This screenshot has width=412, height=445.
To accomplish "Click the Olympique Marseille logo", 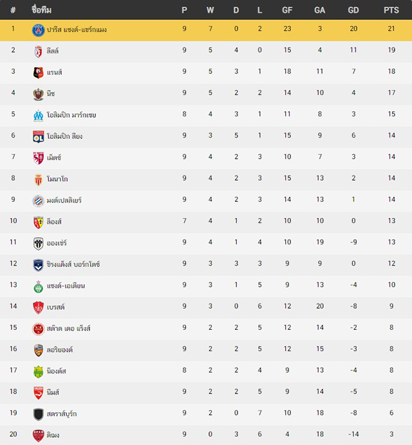I will (39, 116).
